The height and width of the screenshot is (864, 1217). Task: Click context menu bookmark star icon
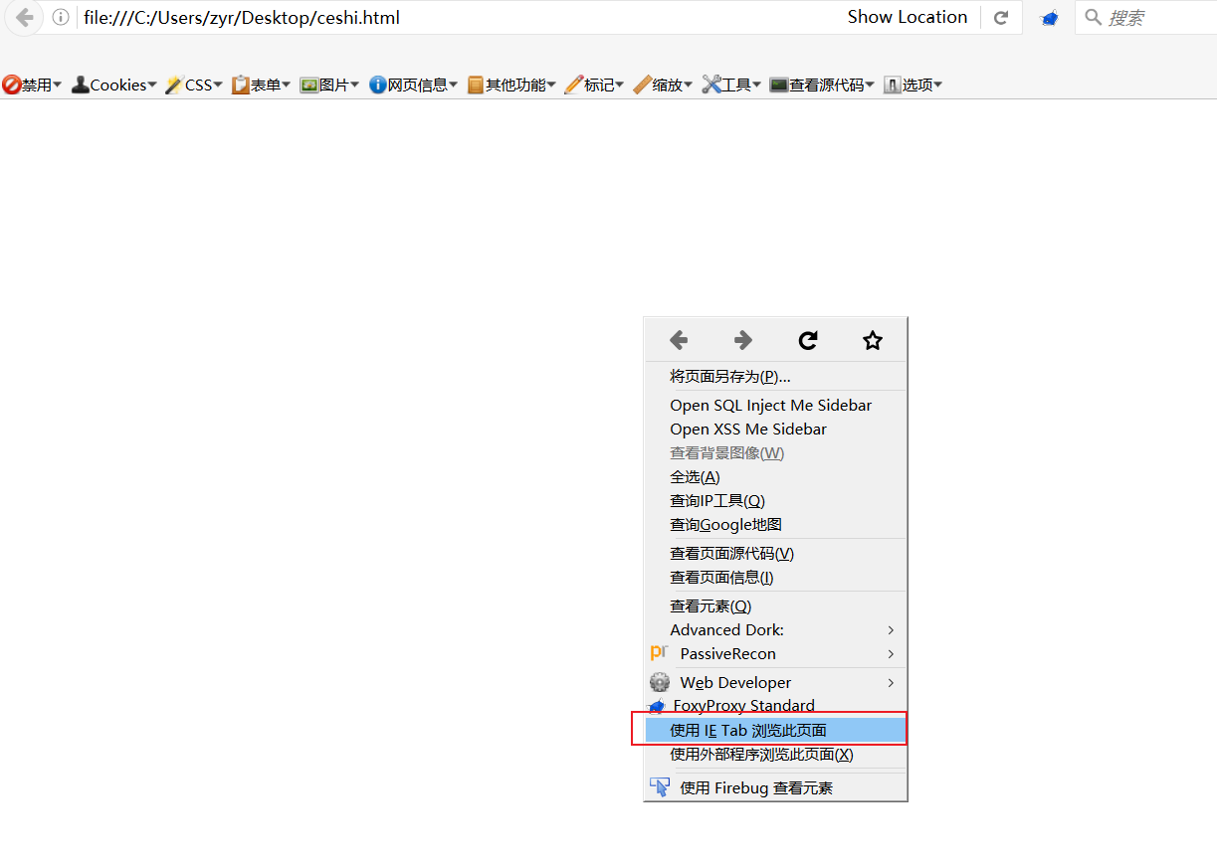pos(873,341)
